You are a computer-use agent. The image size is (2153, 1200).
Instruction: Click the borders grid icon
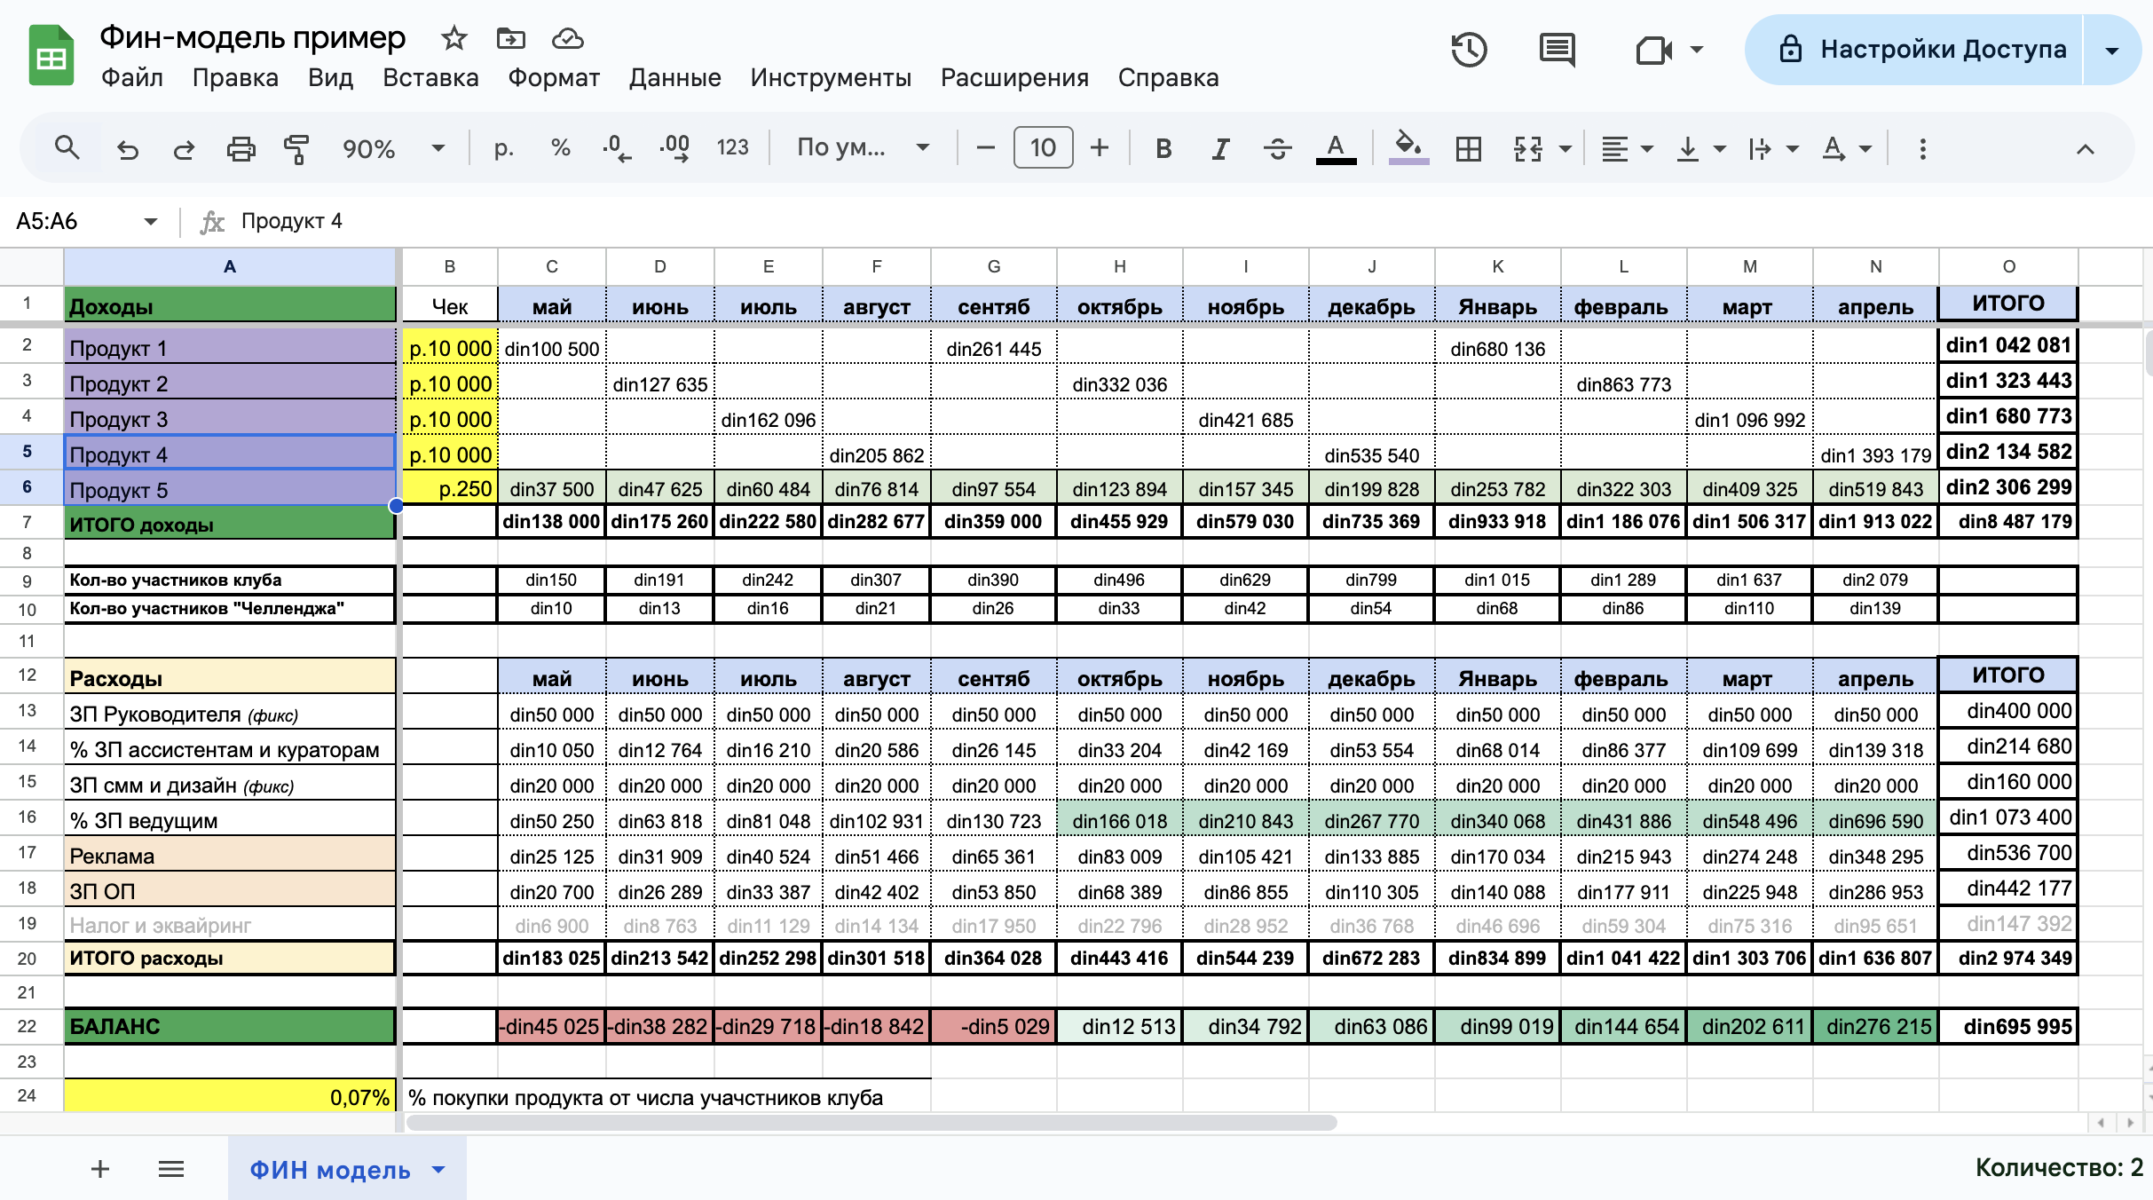[x=1469, y=148]
